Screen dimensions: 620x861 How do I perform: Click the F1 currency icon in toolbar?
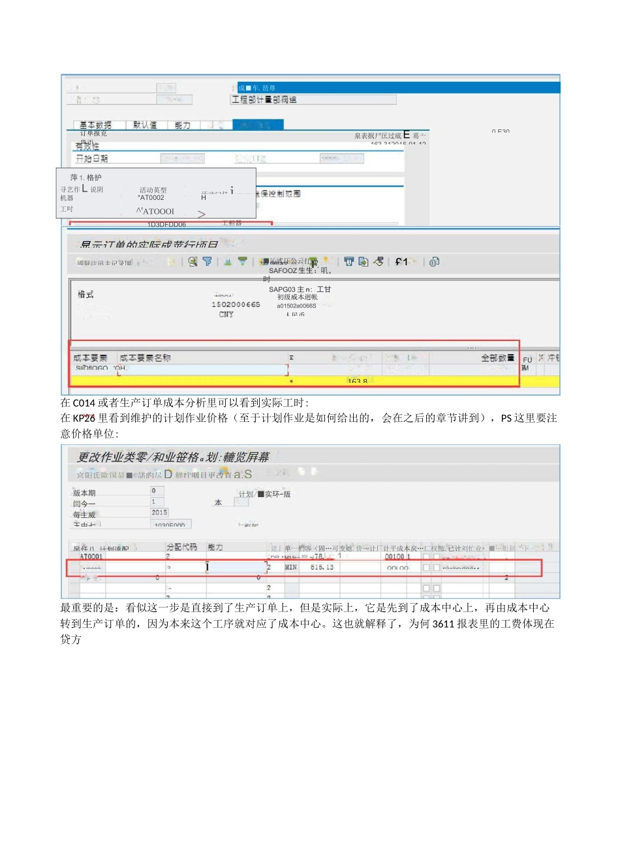pyautogui.click(x=401, y=261)
